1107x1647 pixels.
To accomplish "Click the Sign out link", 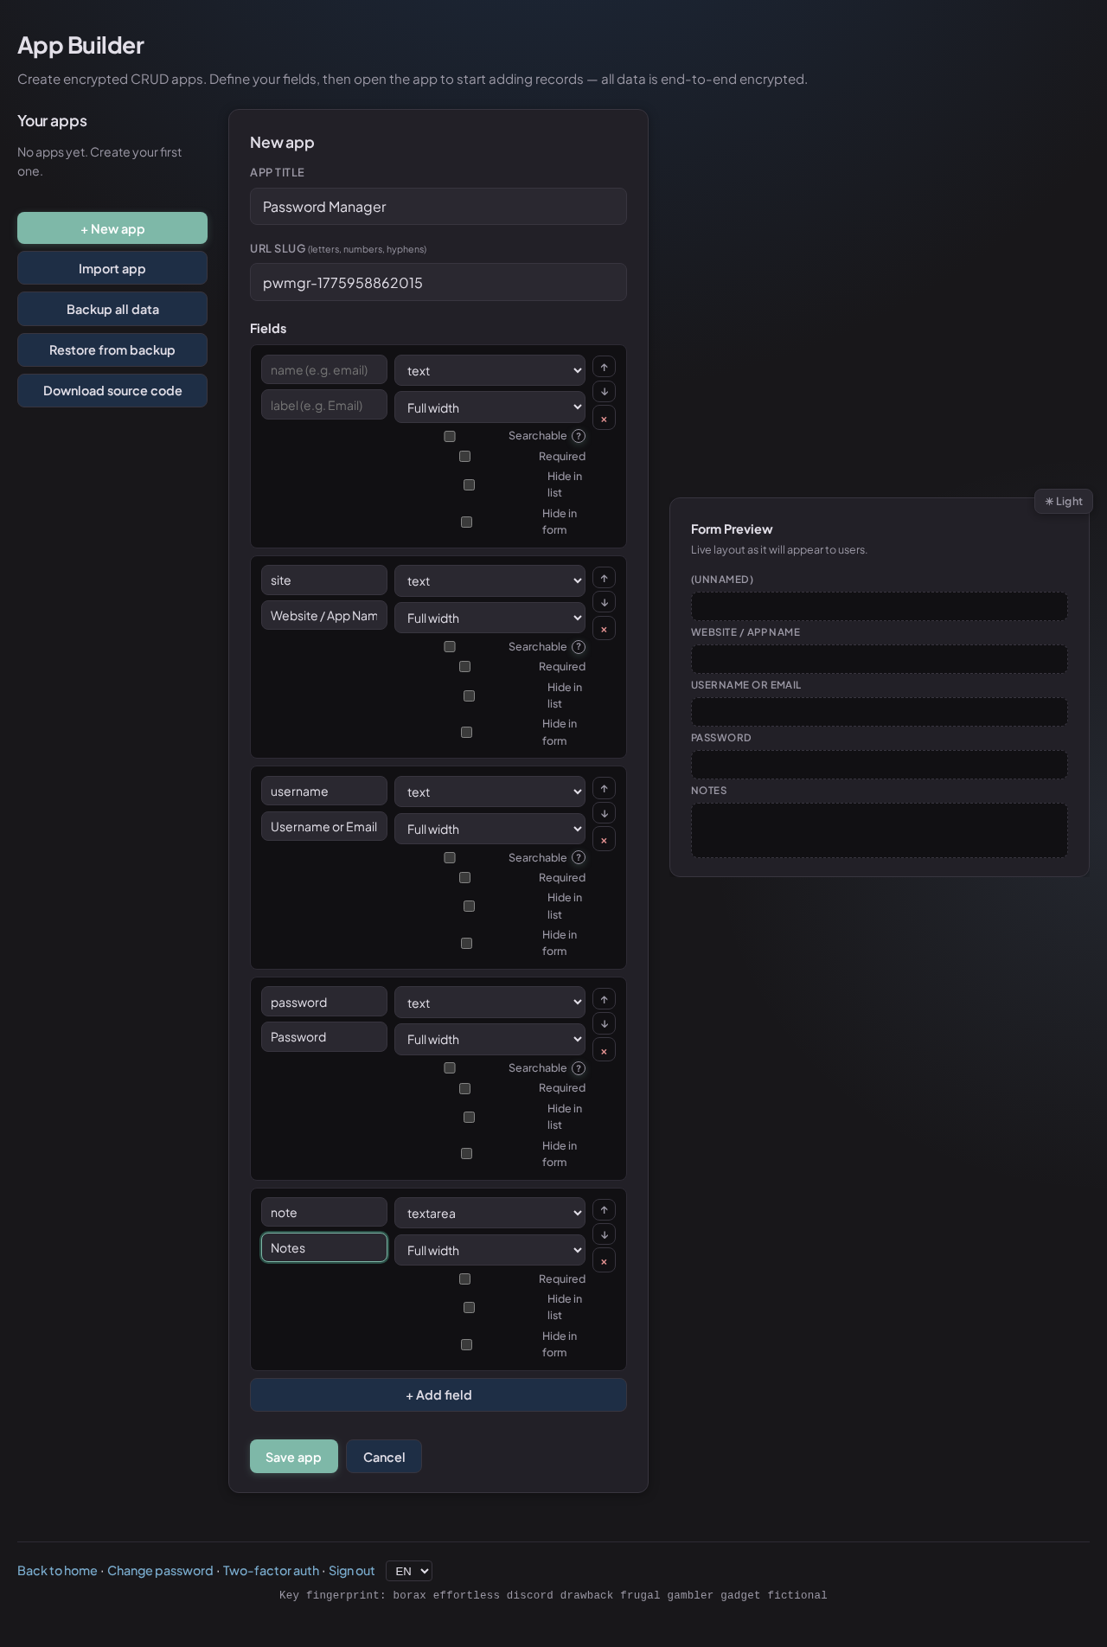I will coord(352,1571).
